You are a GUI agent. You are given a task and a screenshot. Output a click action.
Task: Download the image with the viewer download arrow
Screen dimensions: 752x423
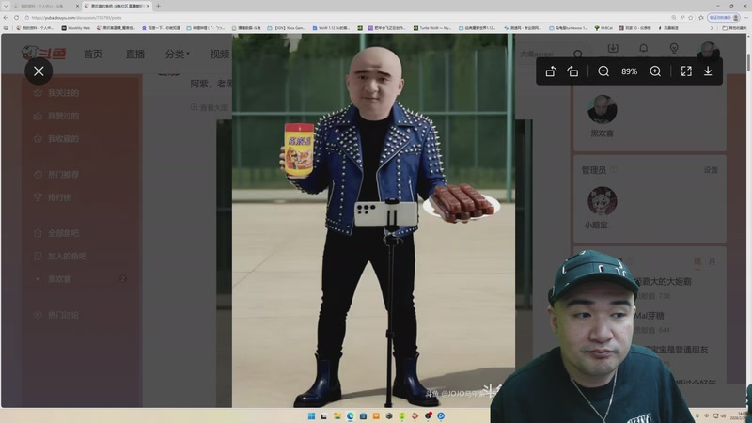click(708, 71)
